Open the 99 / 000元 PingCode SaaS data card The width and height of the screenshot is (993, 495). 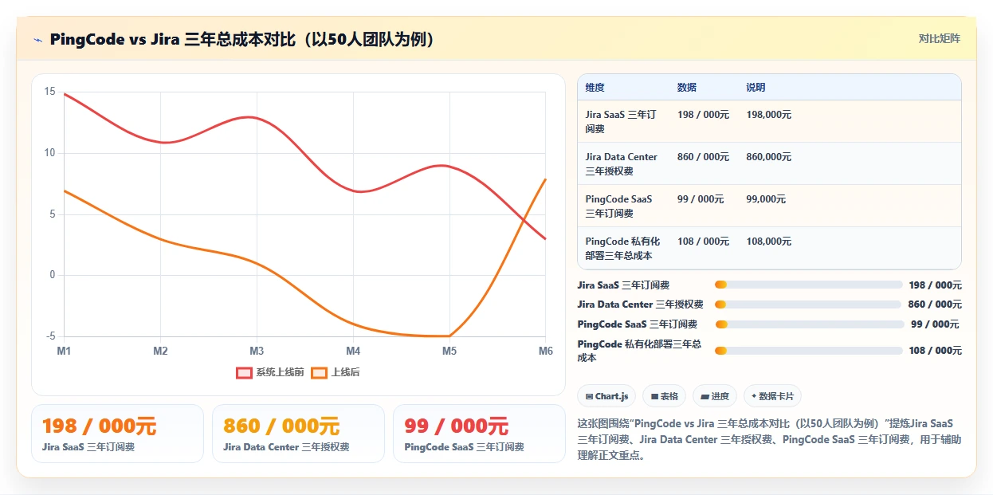(x=479, y=434)
